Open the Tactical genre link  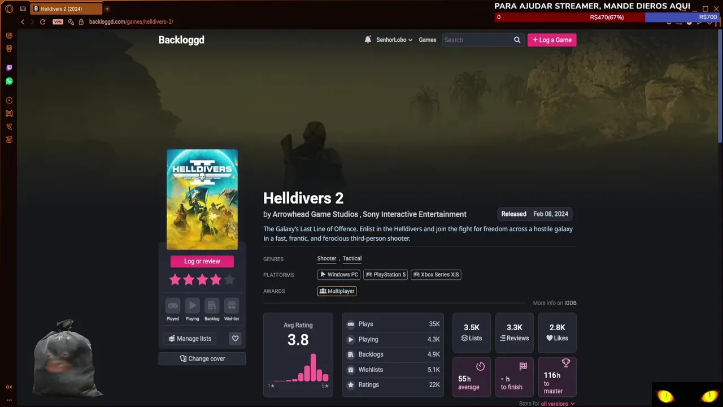352,258
